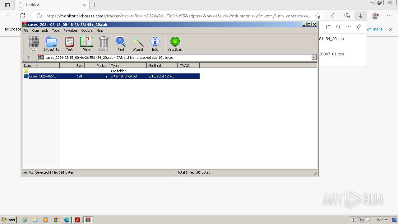The image size is (398, 224).
Task: Sort by the Type column header
Action: point(128,65)
